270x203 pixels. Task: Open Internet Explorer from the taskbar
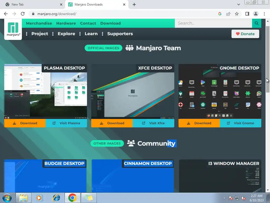pyautogui.click(x=56, y=198)
